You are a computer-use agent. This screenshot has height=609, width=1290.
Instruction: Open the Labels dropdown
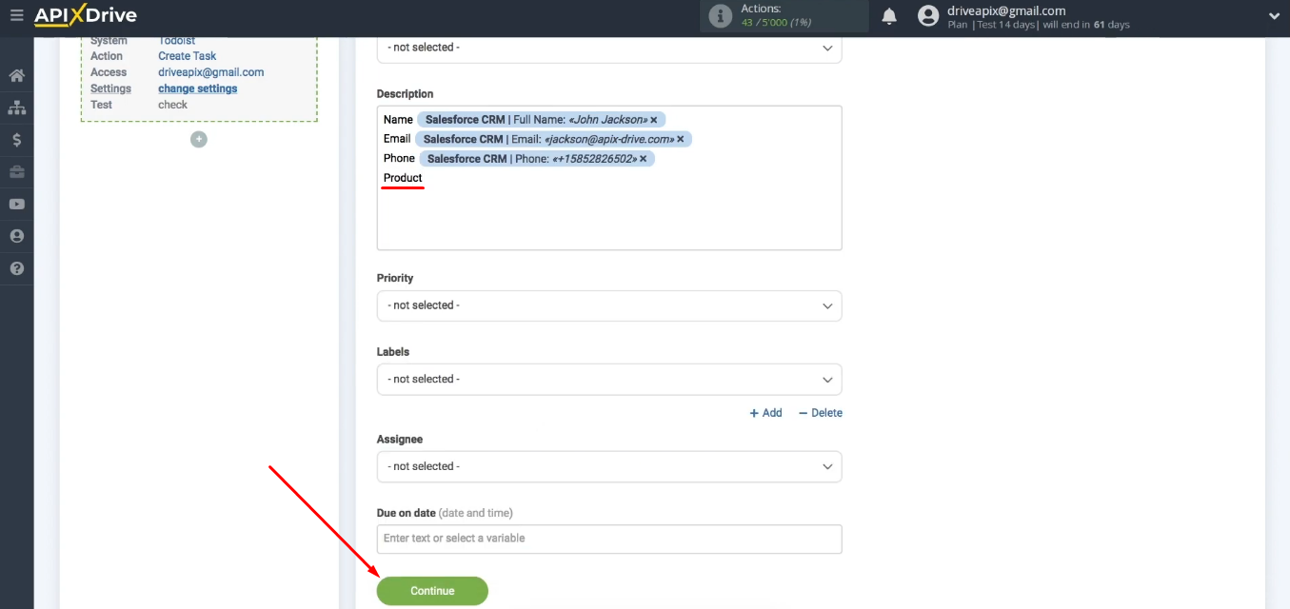(609, 379)
